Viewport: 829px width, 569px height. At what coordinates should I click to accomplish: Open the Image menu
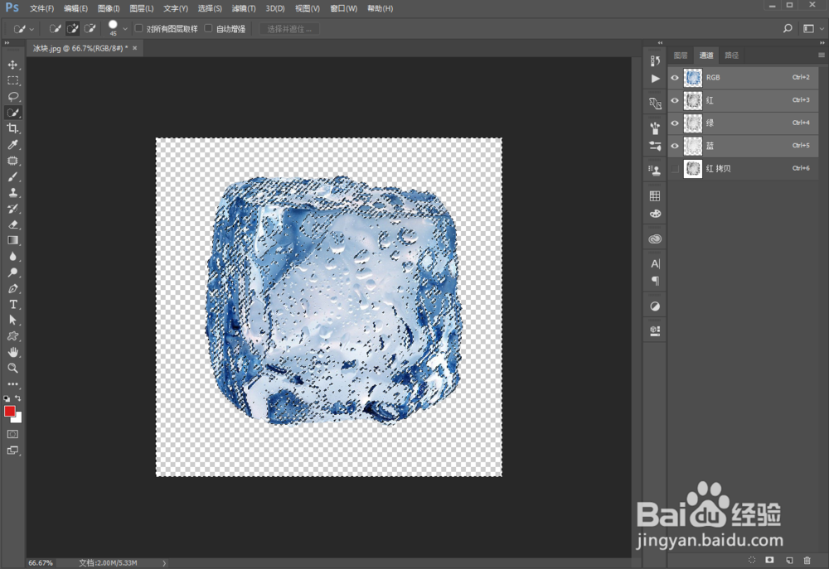[x=109, y=8]
